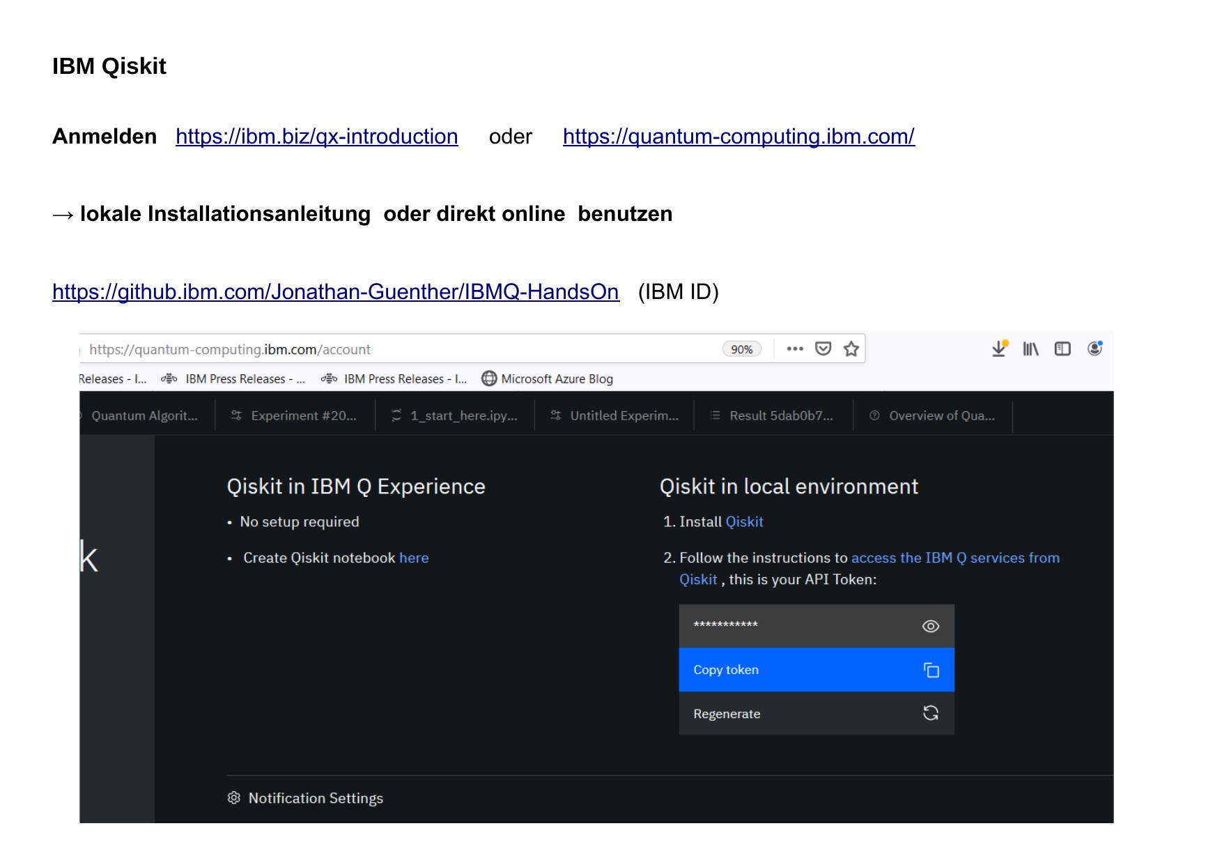Image resolution: width=1222 pixels, height=865 pixels.
Task: Click the Microsoft Azure Blog bookmark
Action: (x=548, y=378)
